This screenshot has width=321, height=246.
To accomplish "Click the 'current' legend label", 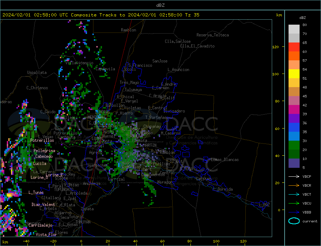I will pos(310,221).
